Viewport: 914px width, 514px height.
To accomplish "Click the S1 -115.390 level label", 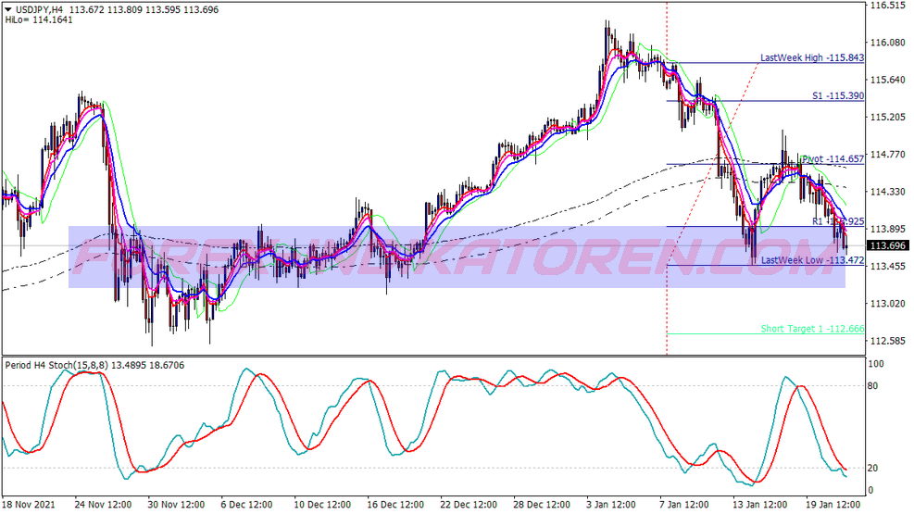I will [838, 95].
